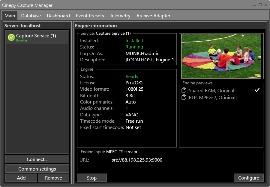Click Remove to delete the selected server
This screenshot has width=270, height=187.
(53, 177)
